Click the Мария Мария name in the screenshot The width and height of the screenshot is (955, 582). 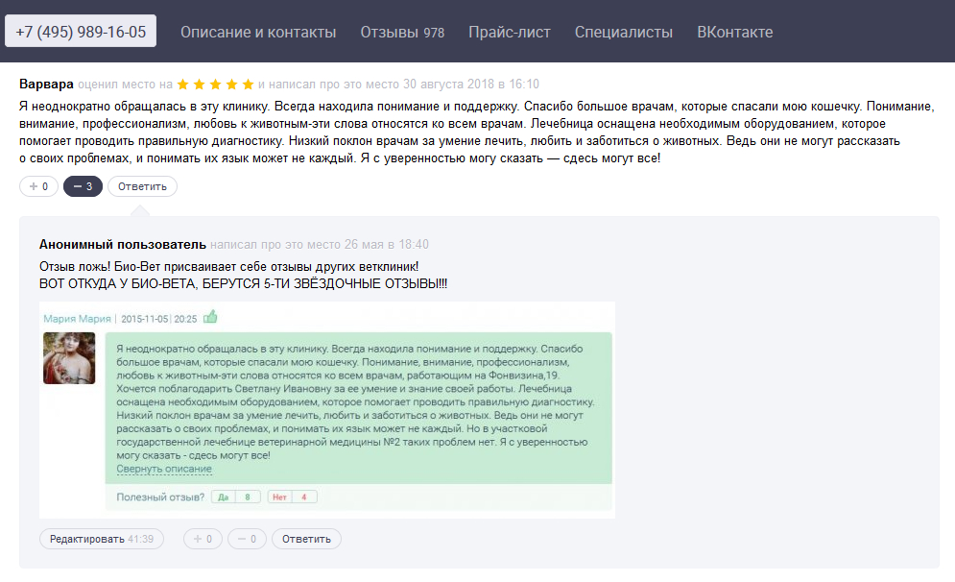[77, 319]
